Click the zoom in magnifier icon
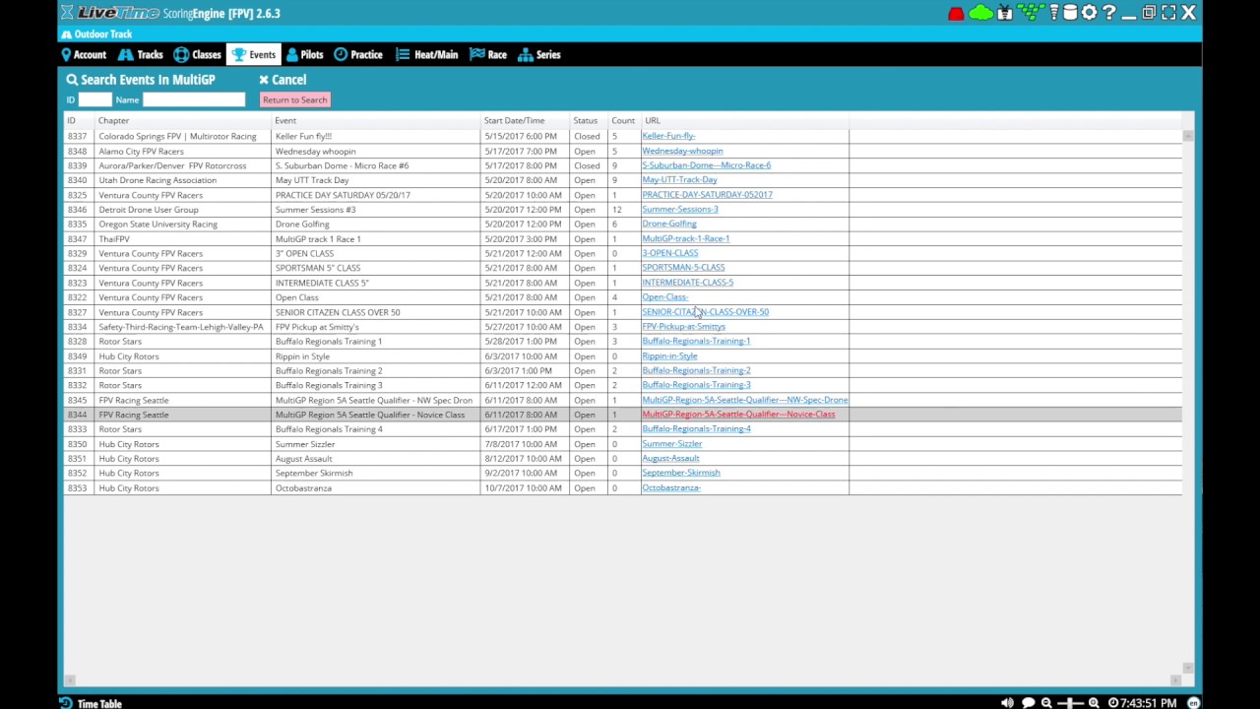 [x=1094, y=703]
